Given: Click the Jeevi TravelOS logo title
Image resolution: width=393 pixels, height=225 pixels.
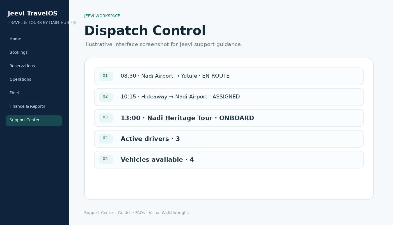Looking at the screenshot, I should (x=33, y=13).
